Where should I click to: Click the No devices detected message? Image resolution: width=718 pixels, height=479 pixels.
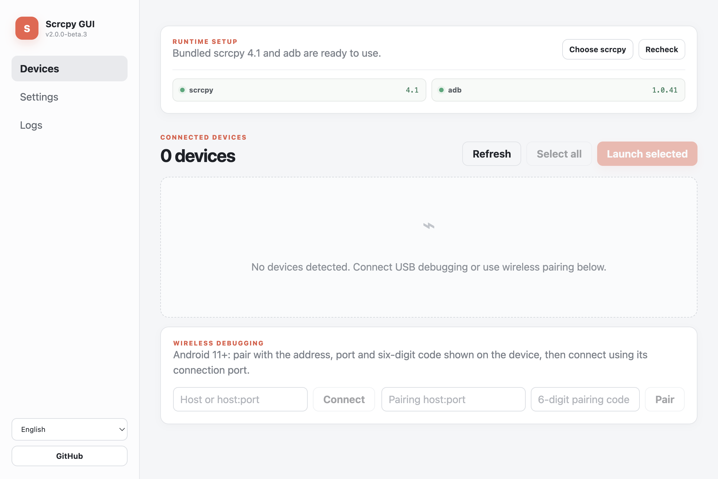[x=429, y=267]
